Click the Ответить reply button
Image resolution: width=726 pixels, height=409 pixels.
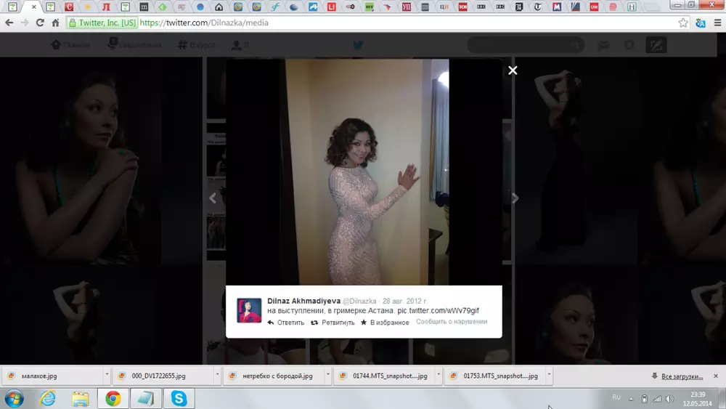pyautogui.click(x=286, y=323)
